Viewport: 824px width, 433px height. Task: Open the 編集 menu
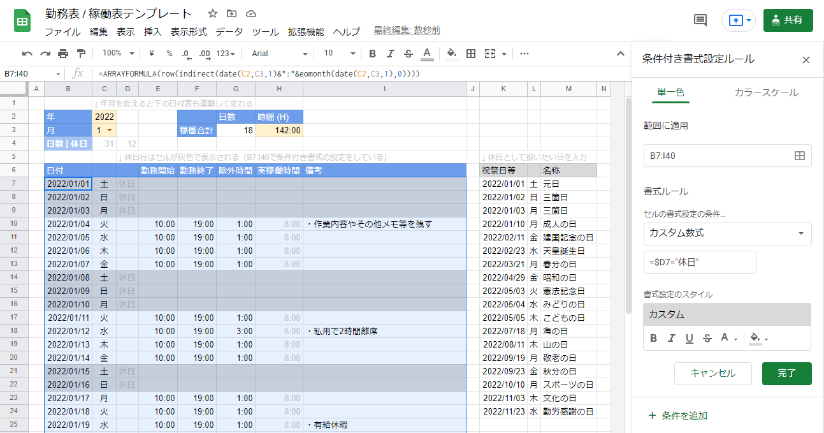[99, 31]
